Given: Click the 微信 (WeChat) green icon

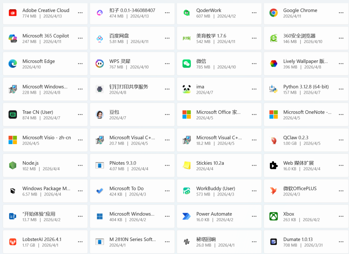Looking at the screenshot, I should [x=186, y=64].
